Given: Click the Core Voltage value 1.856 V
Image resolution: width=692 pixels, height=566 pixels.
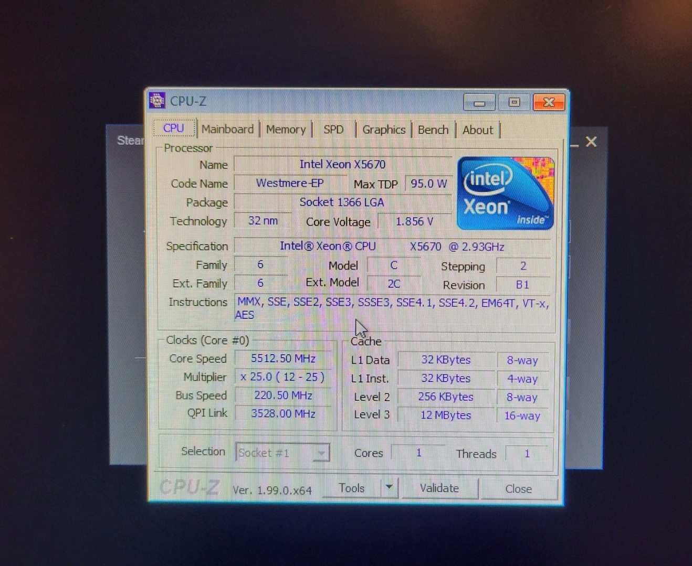Looking at the screenshot, I should pos(414,221).
